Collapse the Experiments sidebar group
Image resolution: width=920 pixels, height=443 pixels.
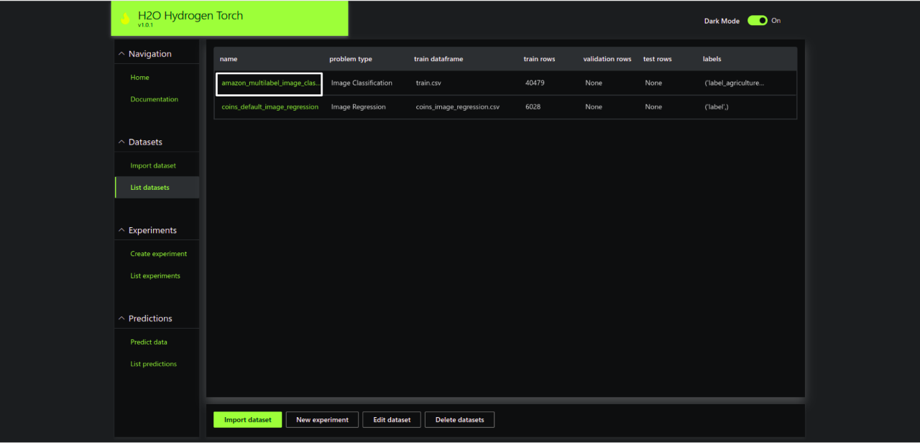121,231
